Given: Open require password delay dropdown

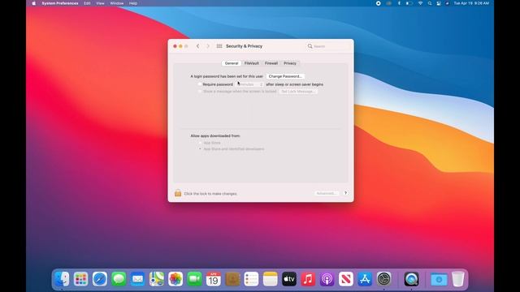Looking at the screenshot, I should tap(249, 84).
